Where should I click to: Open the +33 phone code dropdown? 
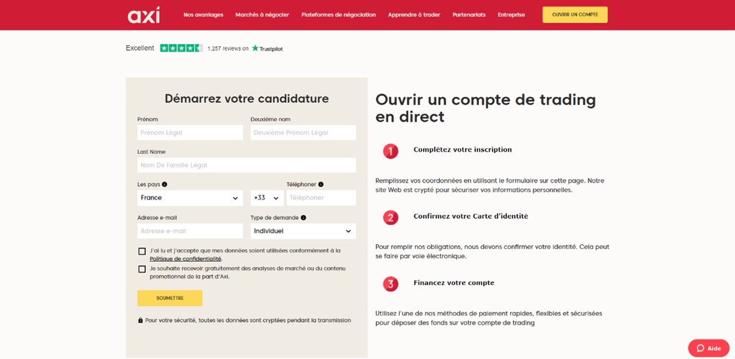pos(267,198)
